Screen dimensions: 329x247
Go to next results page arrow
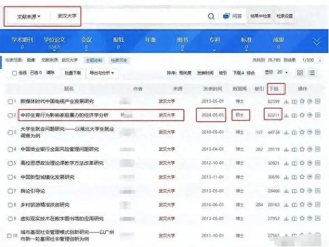point(320,60)
